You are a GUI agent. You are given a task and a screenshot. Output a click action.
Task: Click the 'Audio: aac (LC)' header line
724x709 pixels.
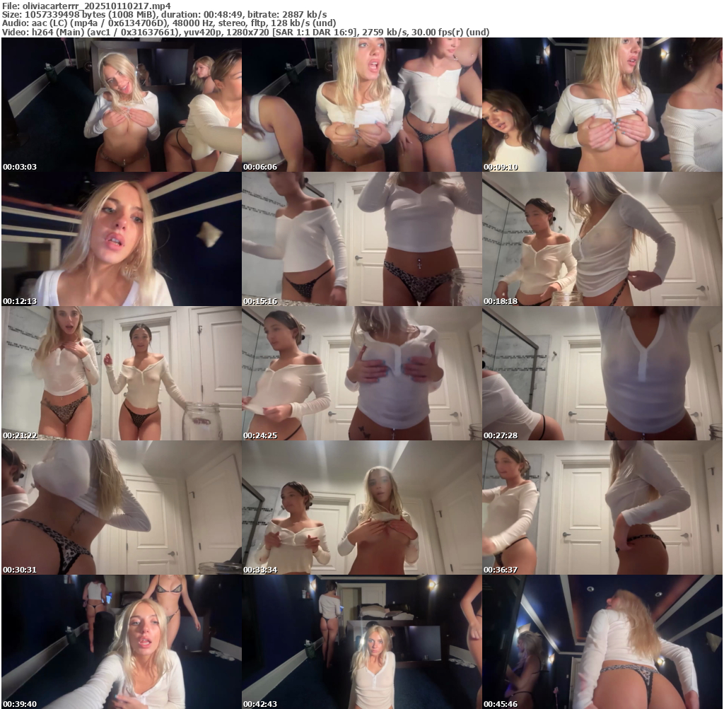pos(169,23)
